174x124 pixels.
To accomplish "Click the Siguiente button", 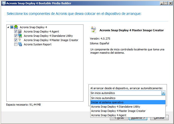I will [138, 118].
